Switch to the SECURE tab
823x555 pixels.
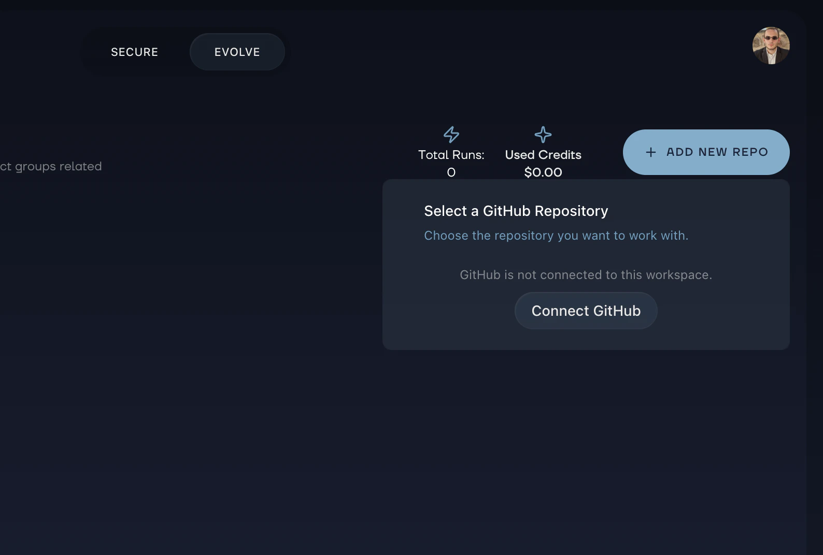tap(134, 52)
